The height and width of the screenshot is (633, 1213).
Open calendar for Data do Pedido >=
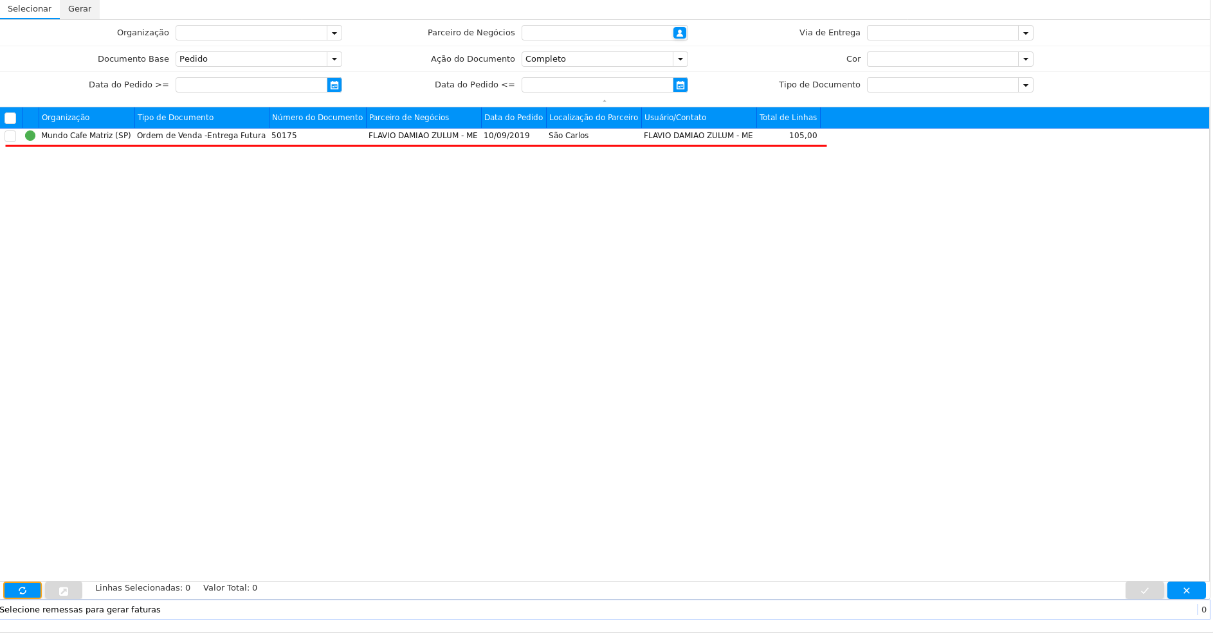tap(334, 85)
